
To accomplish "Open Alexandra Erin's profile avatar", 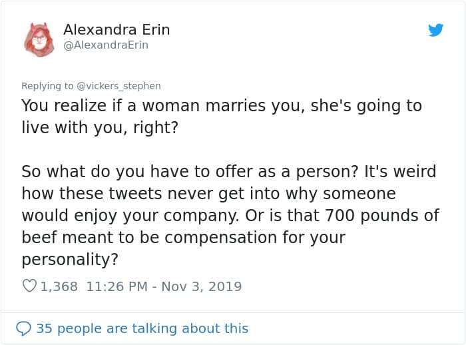I will pyautogui.click(x=39, y=39).
